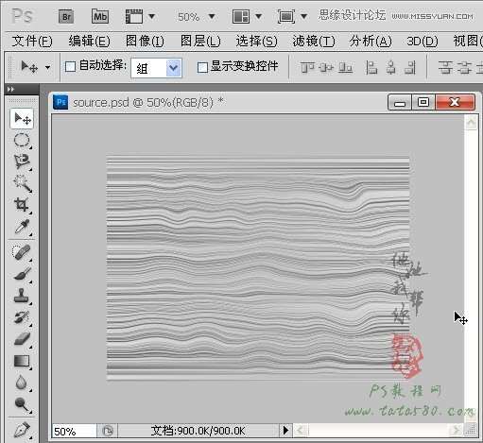Select the Brush tool
This screenshot has height=443, width=483.
22,274
